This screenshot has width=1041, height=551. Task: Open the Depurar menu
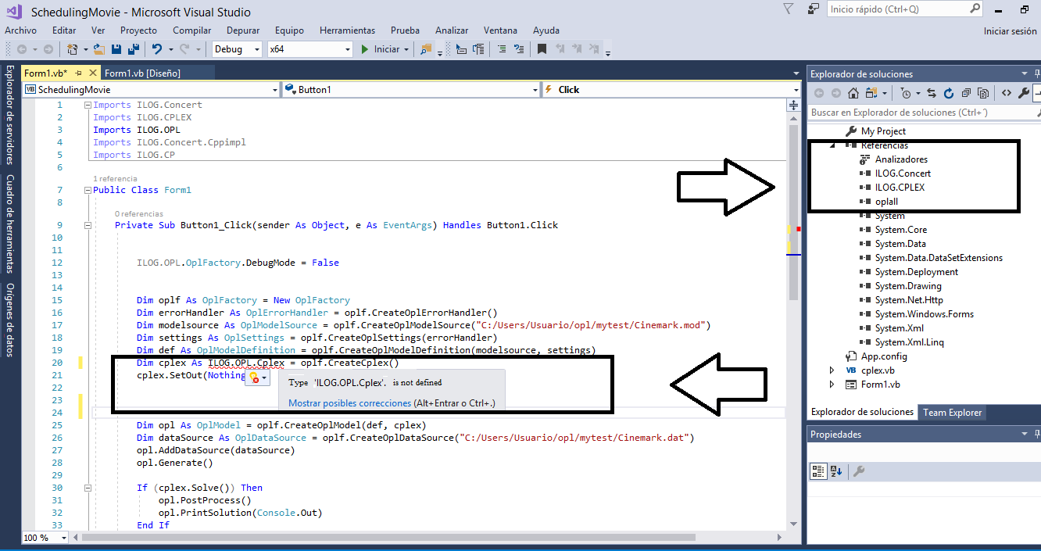(x=243, y=30)
